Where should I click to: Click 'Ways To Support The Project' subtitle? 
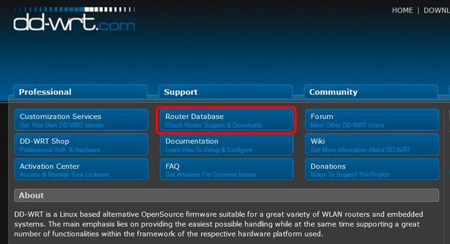click(x=350, y=175)
